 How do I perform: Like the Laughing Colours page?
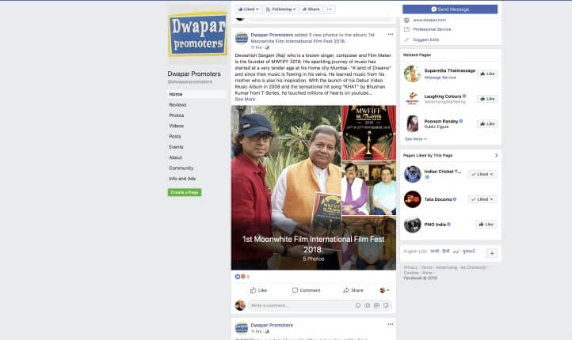487,99
